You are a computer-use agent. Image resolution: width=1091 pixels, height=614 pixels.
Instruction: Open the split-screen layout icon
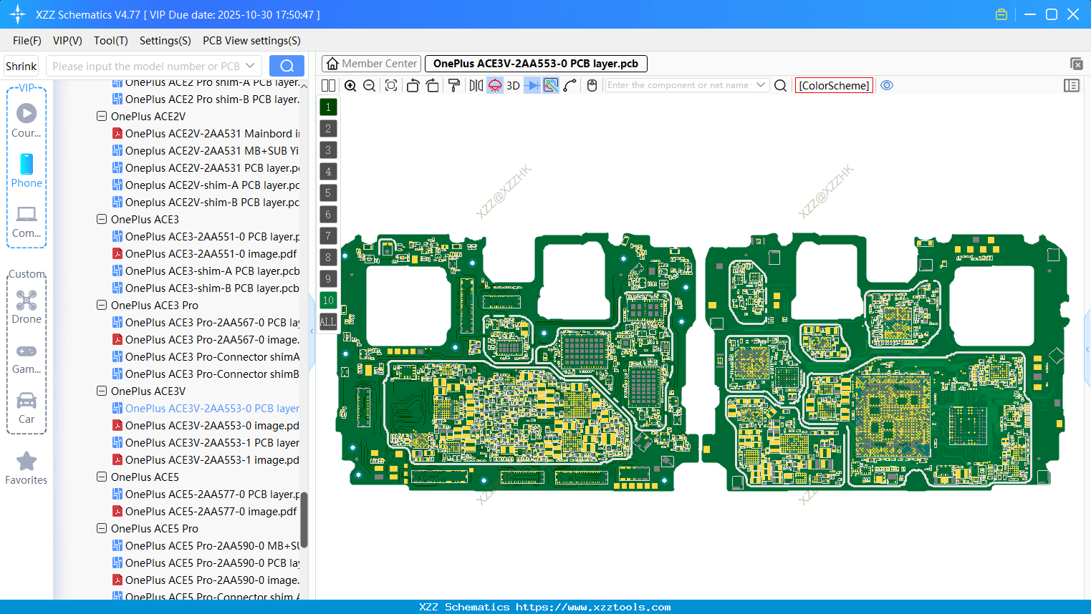pyautogui.click(x=328, y=85)
